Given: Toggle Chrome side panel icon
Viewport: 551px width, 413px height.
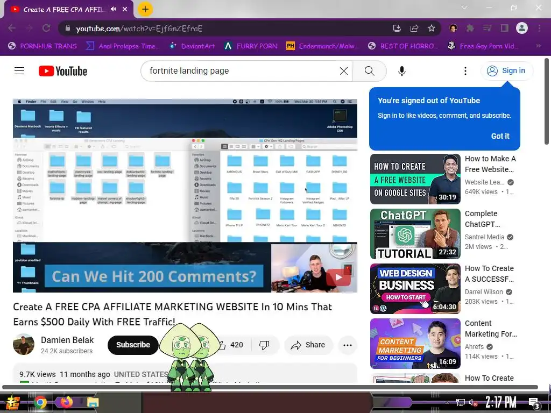Looking at the screenshot, I should (x=505, y=28).
